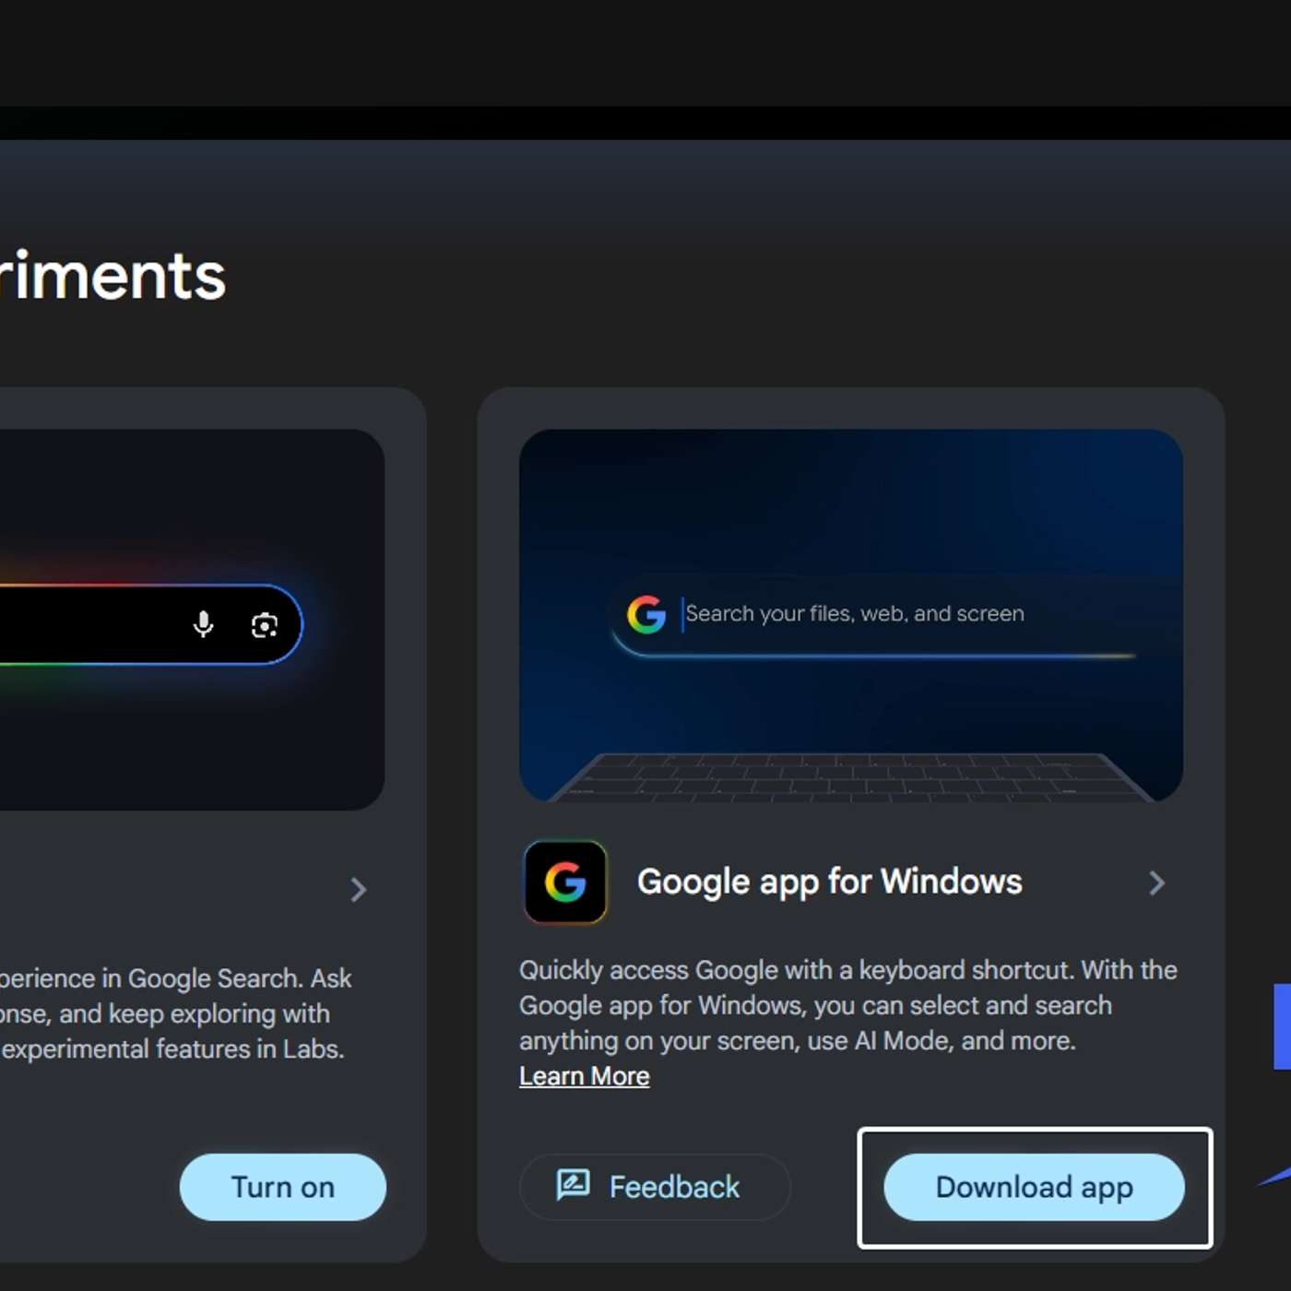Open Google Lens camera search icon

click(265, 624)
